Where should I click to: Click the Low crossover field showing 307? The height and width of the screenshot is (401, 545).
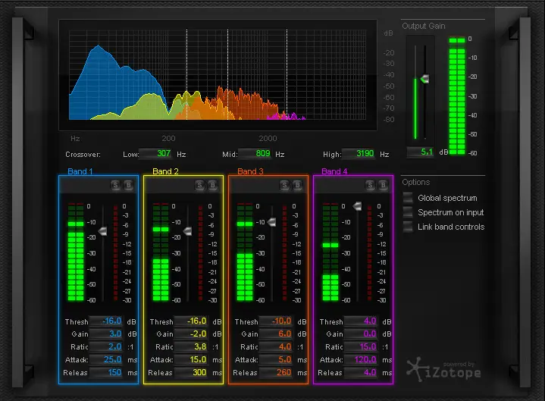tap(155, 154)
